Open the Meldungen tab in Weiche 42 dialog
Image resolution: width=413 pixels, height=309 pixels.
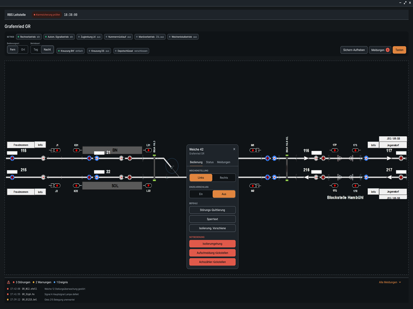(x=224, y=162)
